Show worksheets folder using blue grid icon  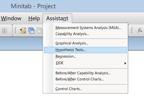(32, 31)
